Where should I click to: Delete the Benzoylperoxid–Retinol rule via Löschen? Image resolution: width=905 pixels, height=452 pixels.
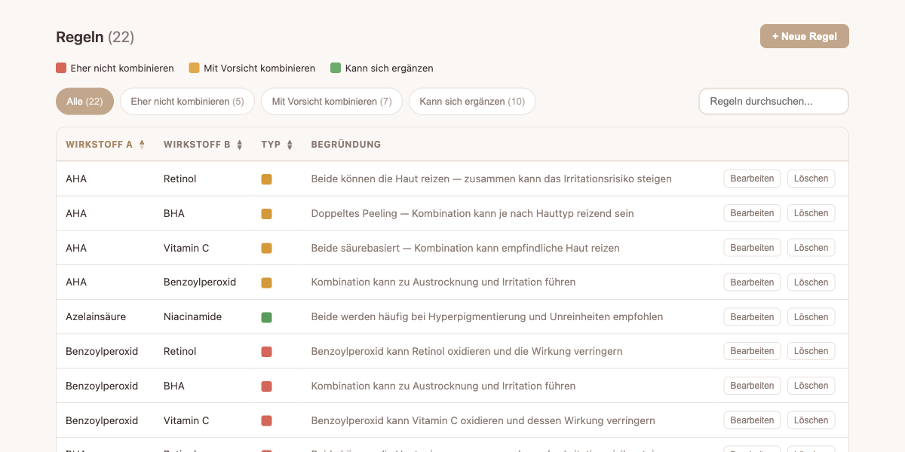pyautogui.click(x=811, y=351)
